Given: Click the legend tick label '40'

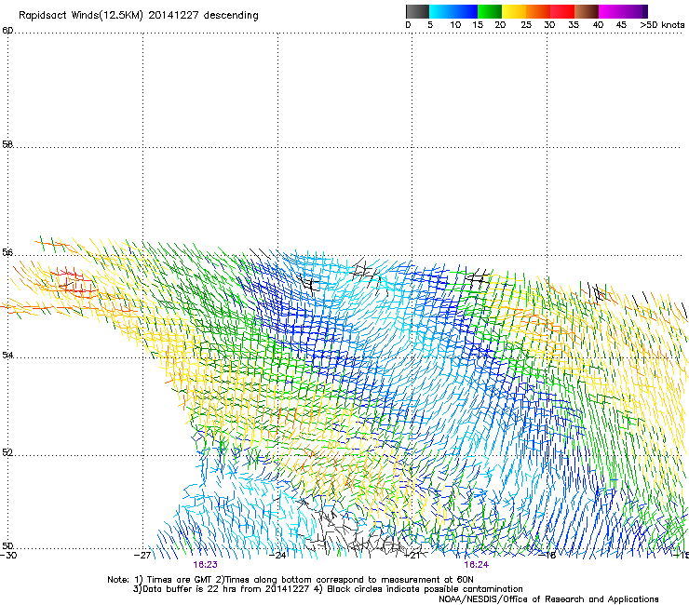Looking at the screenshot, I should point(598,25).
